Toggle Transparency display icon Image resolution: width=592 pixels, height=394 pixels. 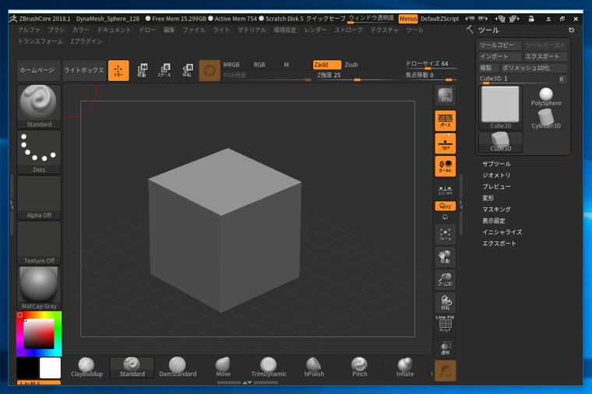(446, 347)
